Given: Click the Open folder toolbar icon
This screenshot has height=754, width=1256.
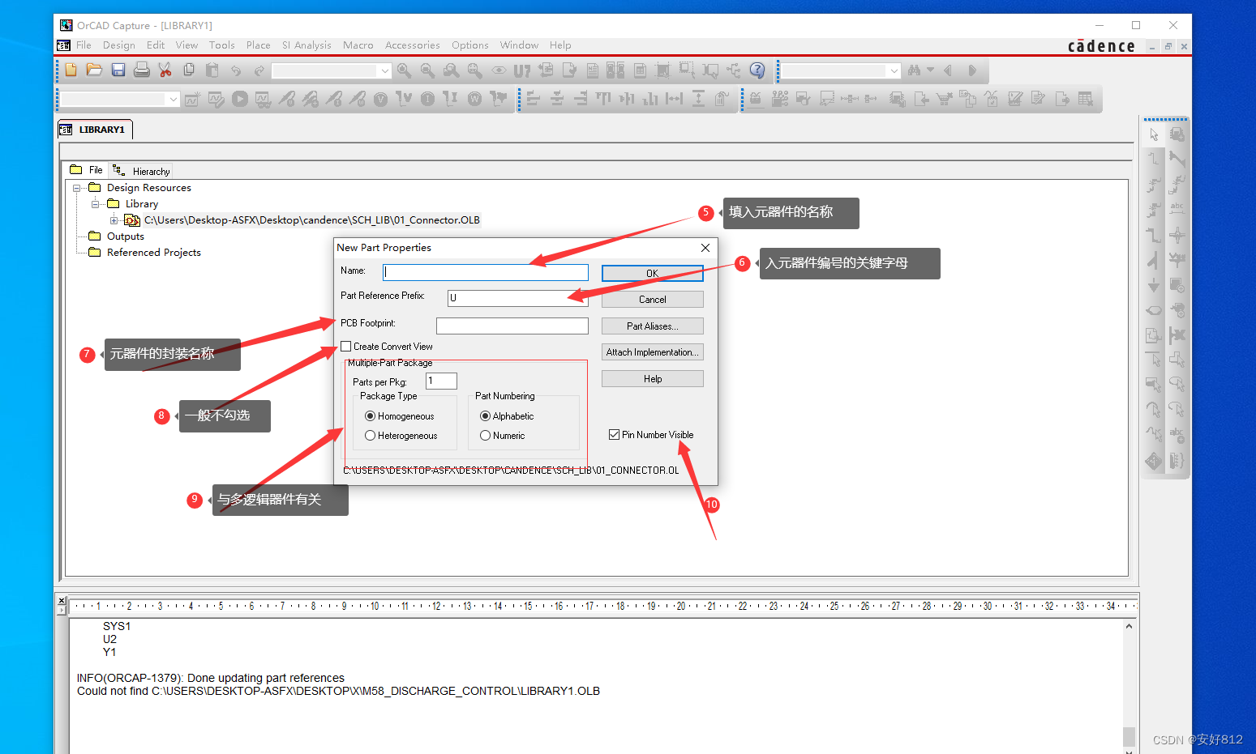Looking at the screenshot, I should 94,70.
